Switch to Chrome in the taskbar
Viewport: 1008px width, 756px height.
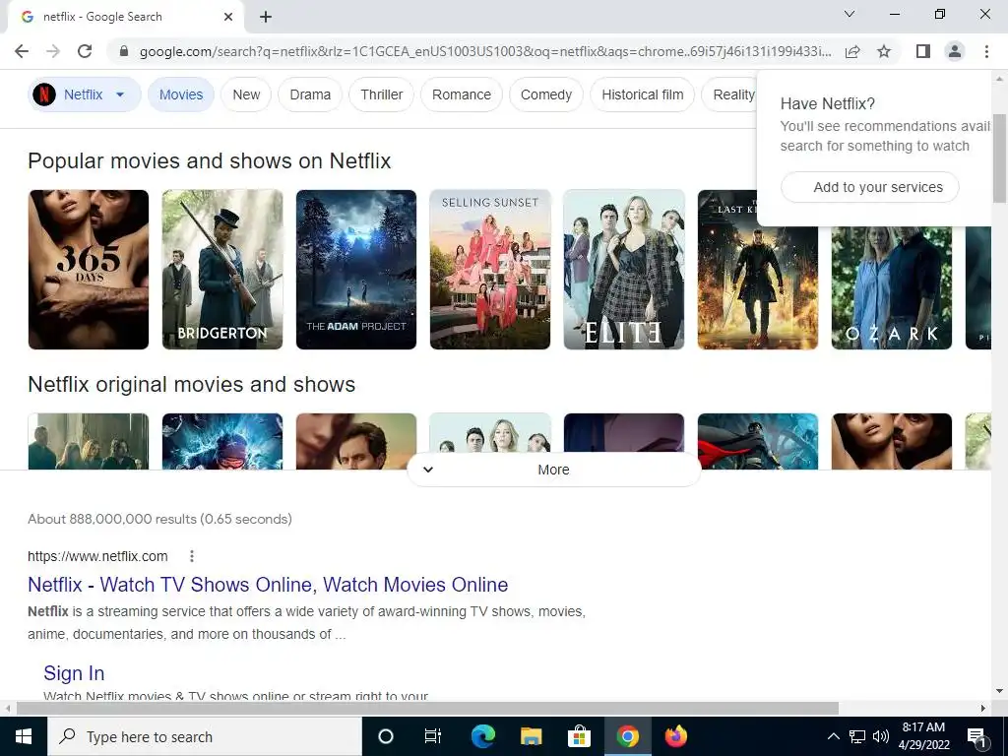pyautogui.click(x=627, y=736)
